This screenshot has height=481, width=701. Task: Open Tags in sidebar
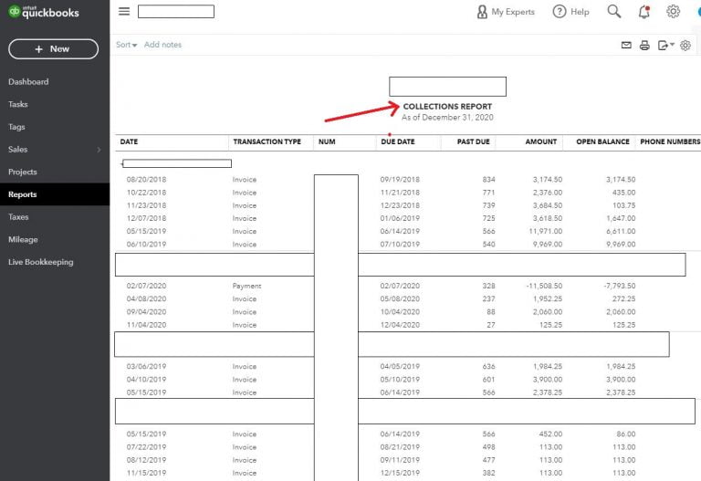coord(16,127)
